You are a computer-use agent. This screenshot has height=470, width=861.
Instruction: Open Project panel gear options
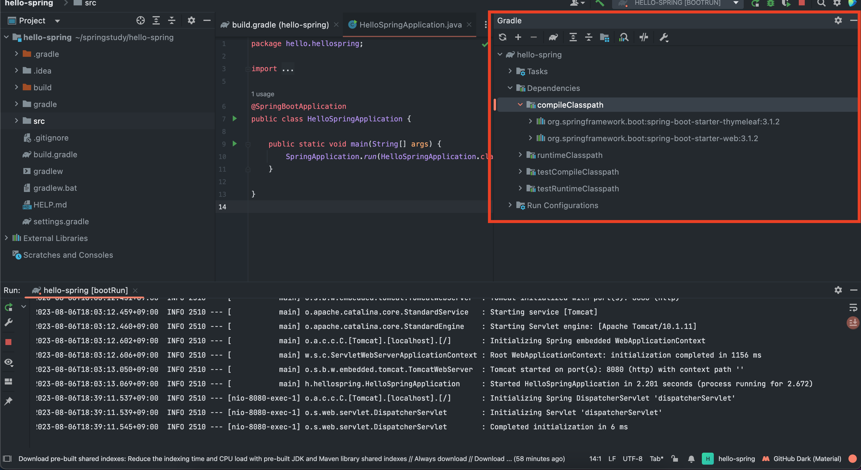pos(191,20)
